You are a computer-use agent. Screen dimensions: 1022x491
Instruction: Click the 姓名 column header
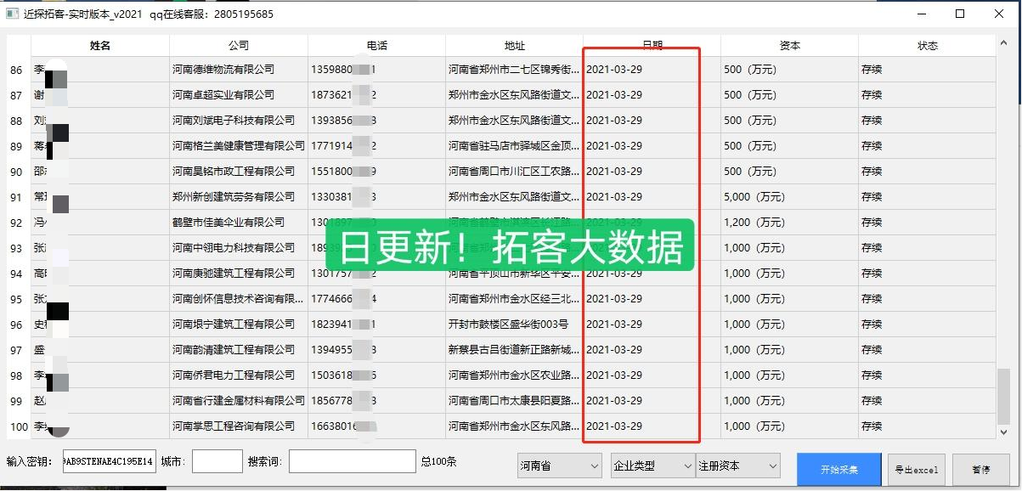point(100,46)
